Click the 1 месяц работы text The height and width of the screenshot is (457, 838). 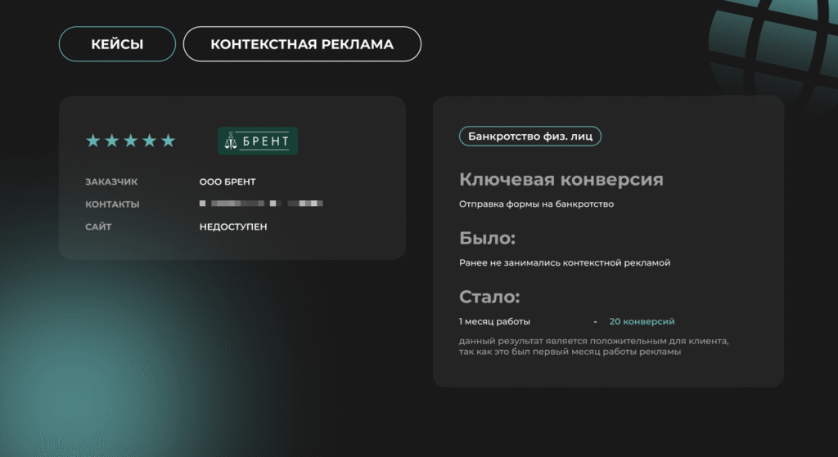coord(495,322)
